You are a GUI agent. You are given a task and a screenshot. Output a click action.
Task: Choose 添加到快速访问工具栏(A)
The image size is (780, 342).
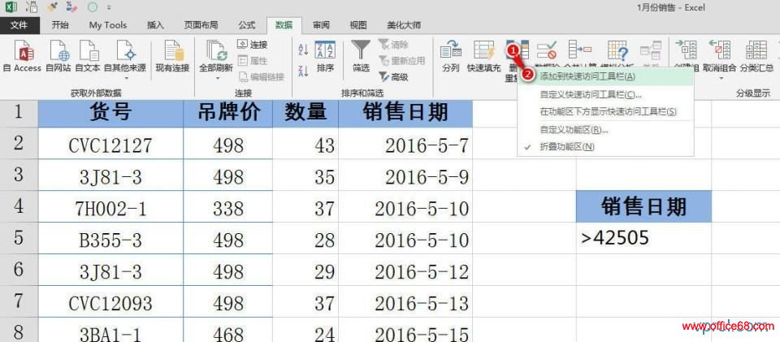(604, 76)
